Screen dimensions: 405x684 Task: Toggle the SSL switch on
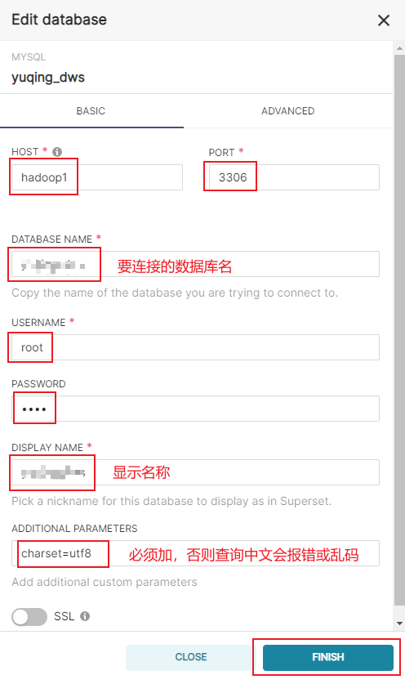click(x=29, y=616)
